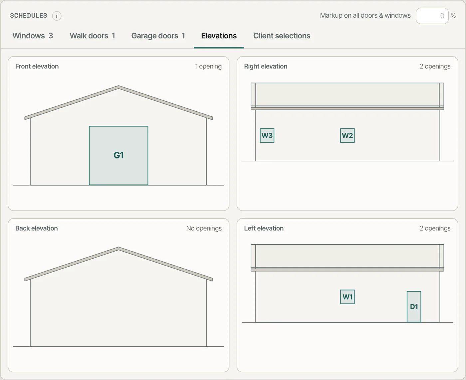Focus the markup percentage input field
This screenshot has width=466, height=380.
click(x=432, y=16)
